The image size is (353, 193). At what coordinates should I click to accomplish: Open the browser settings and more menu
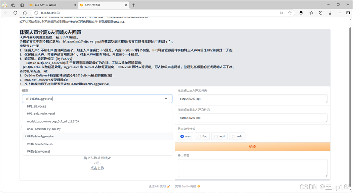[339, 13]
